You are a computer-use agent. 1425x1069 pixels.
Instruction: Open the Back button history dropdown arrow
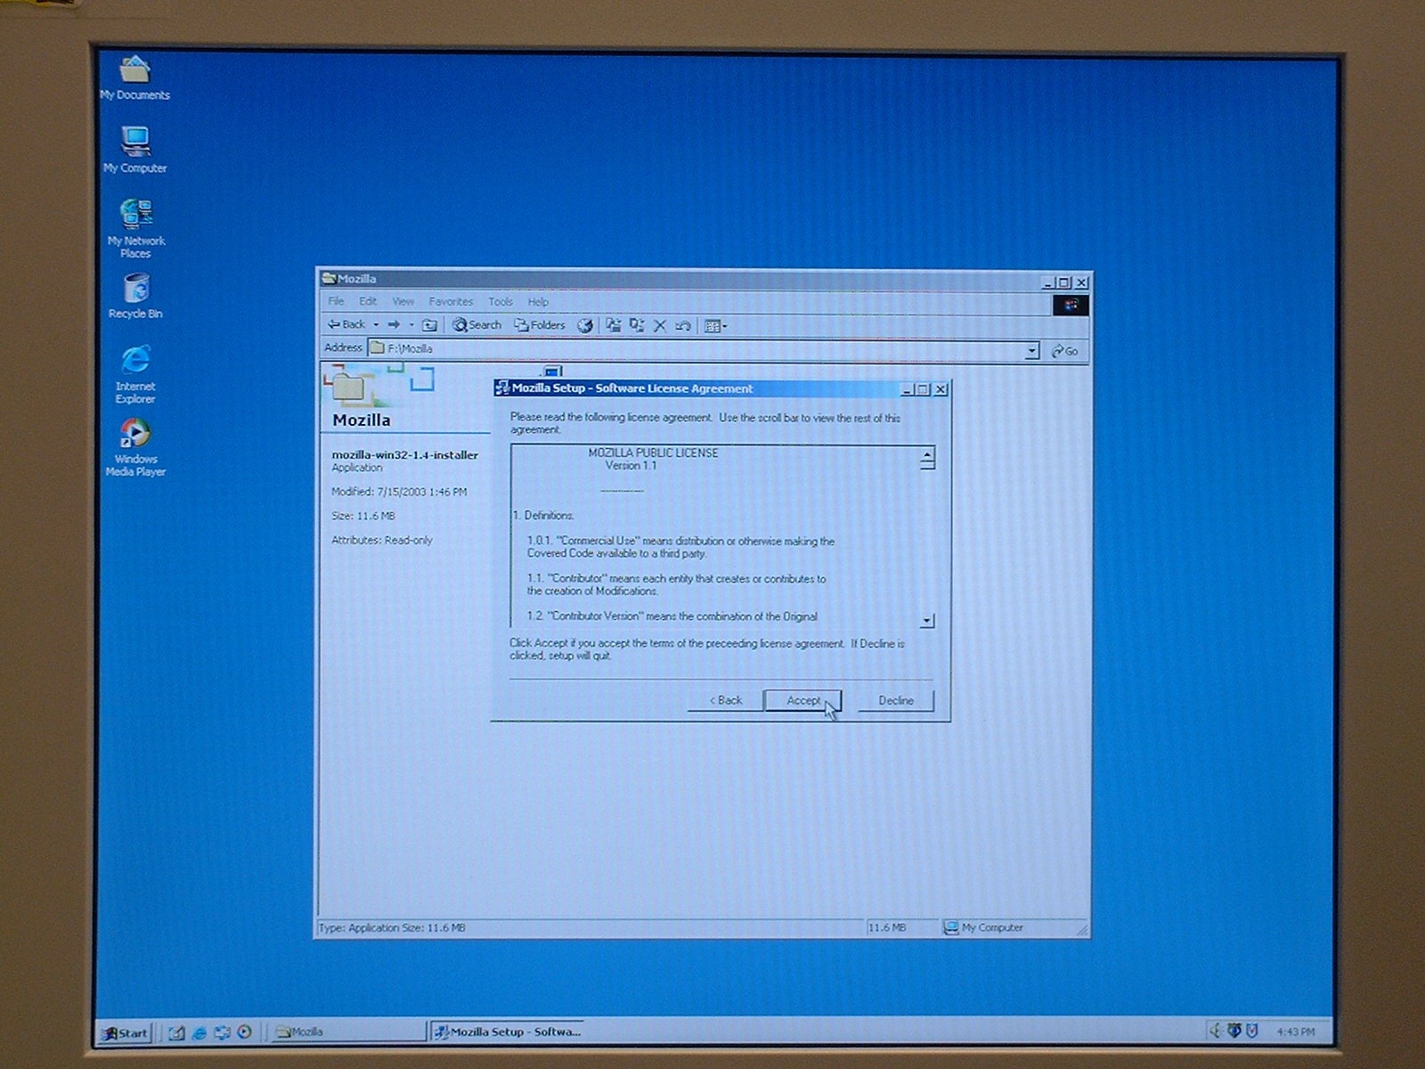pyautogui.click(x=376, y=325)
